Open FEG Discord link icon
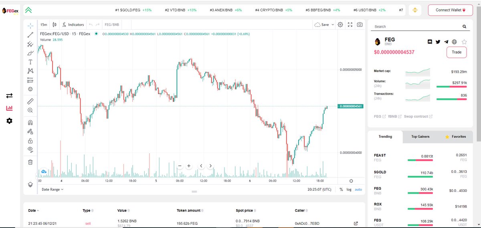 tap(430, 42)
